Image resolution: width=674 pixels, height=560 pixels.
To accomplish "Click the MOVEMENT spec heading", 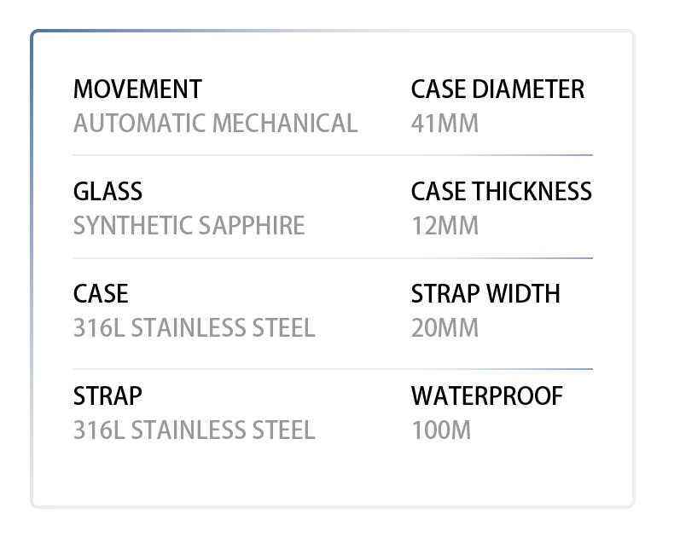I will click(137, 89).
